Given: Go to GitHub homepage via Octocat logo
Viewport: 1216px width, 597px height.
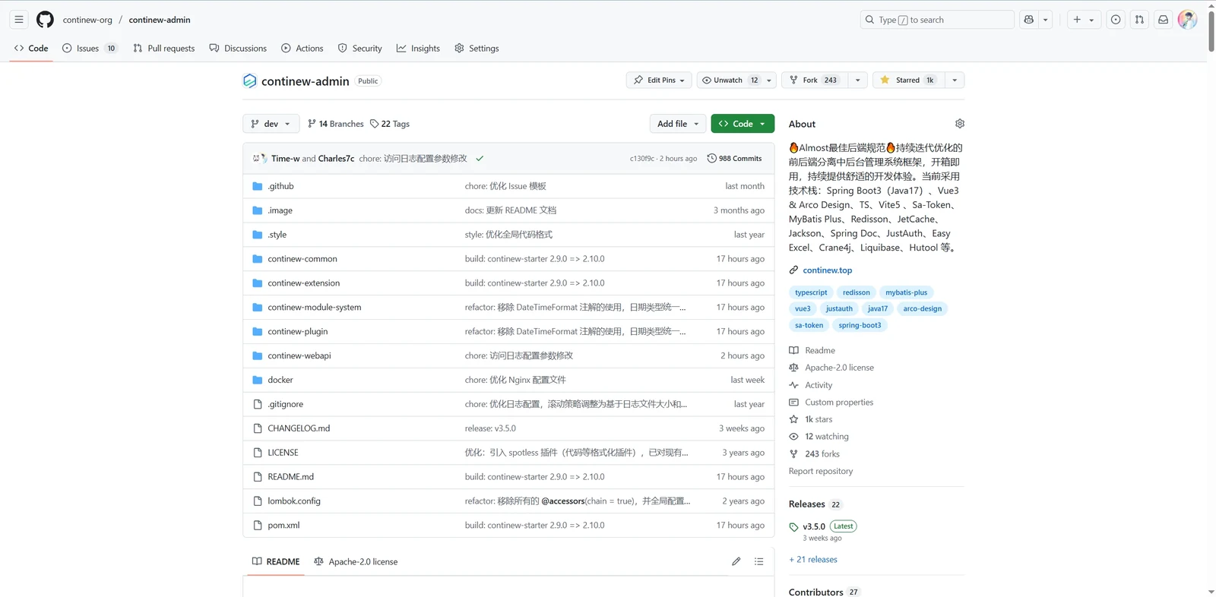Looking at the screenshot, I should click(x=46, y=20).
